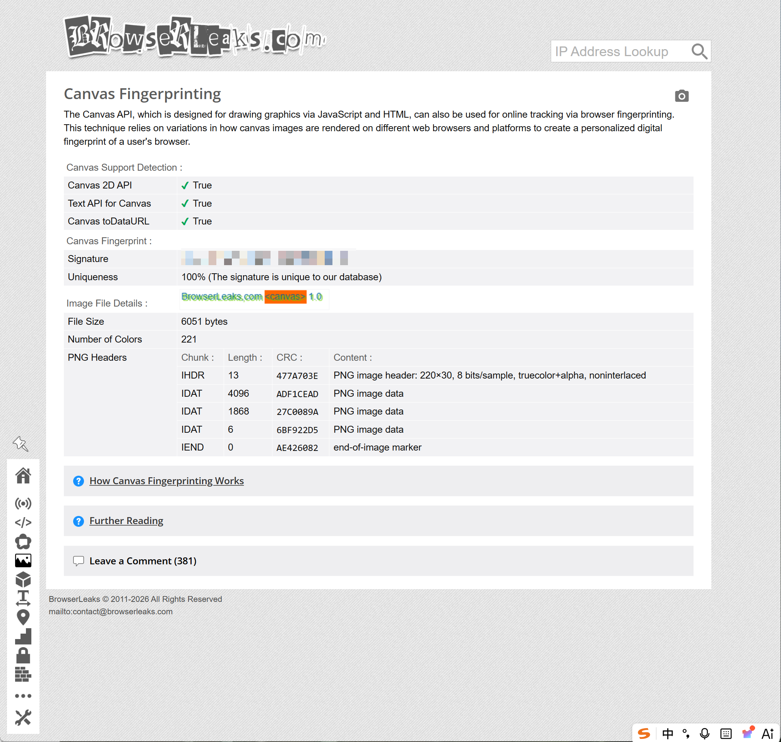Click the search magnifier icon
The image size is (781, 742).
[699, 51]
